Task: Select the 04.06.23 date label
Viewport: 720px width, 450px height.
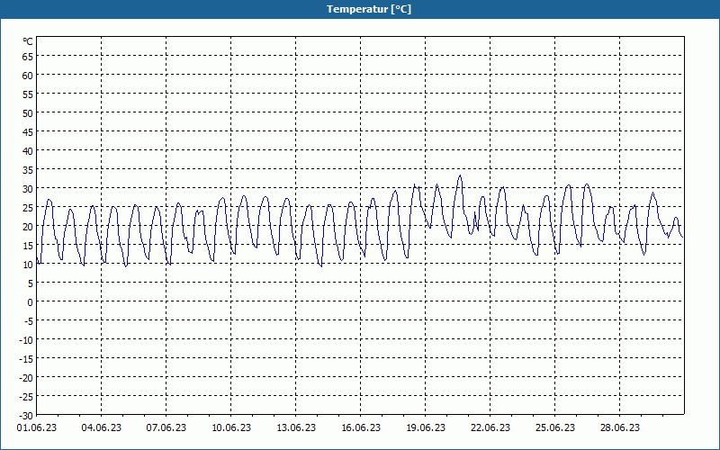Action: (x=102, y=427)
